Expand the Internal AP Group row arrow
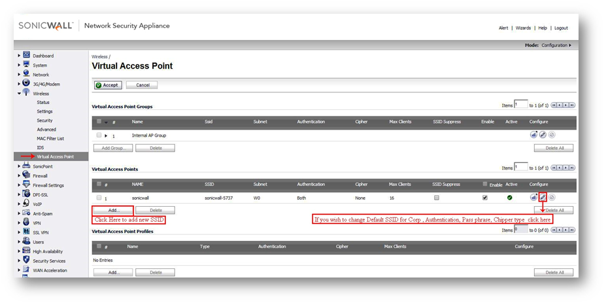This screenshot has height=305, width=606. (106, 136)
